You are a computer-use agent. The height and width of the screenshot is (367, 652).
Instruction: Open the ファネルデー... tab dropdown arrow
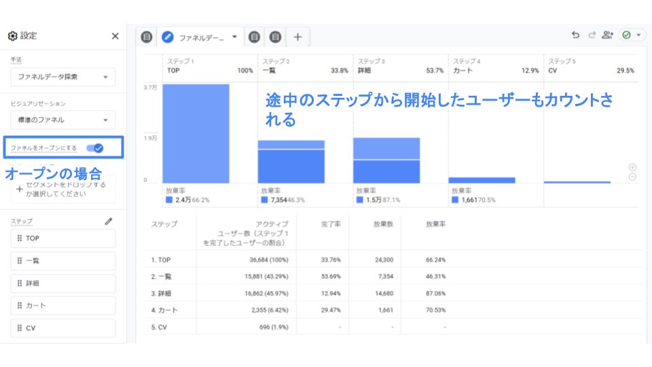pos(234,37)
